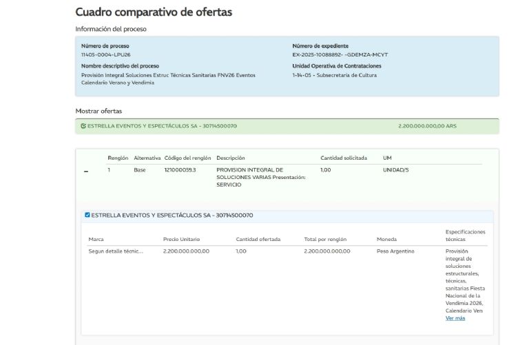
Task: Click process number 11405-0004-LPU26
Action: pyautogui.click(x=106, y=54)
